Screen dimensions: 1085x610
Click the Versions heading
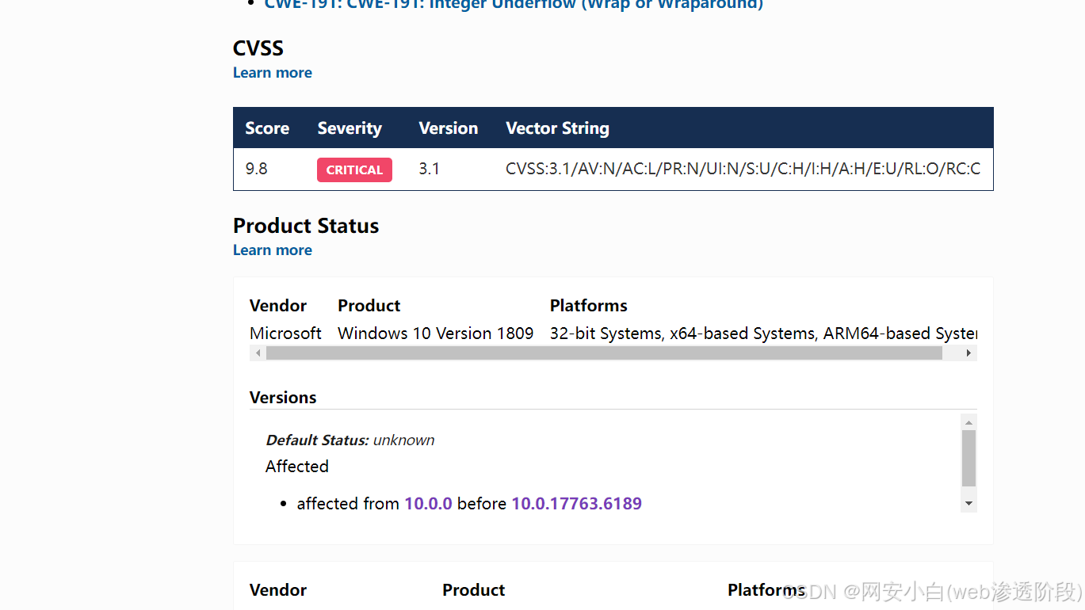(283, 398)
